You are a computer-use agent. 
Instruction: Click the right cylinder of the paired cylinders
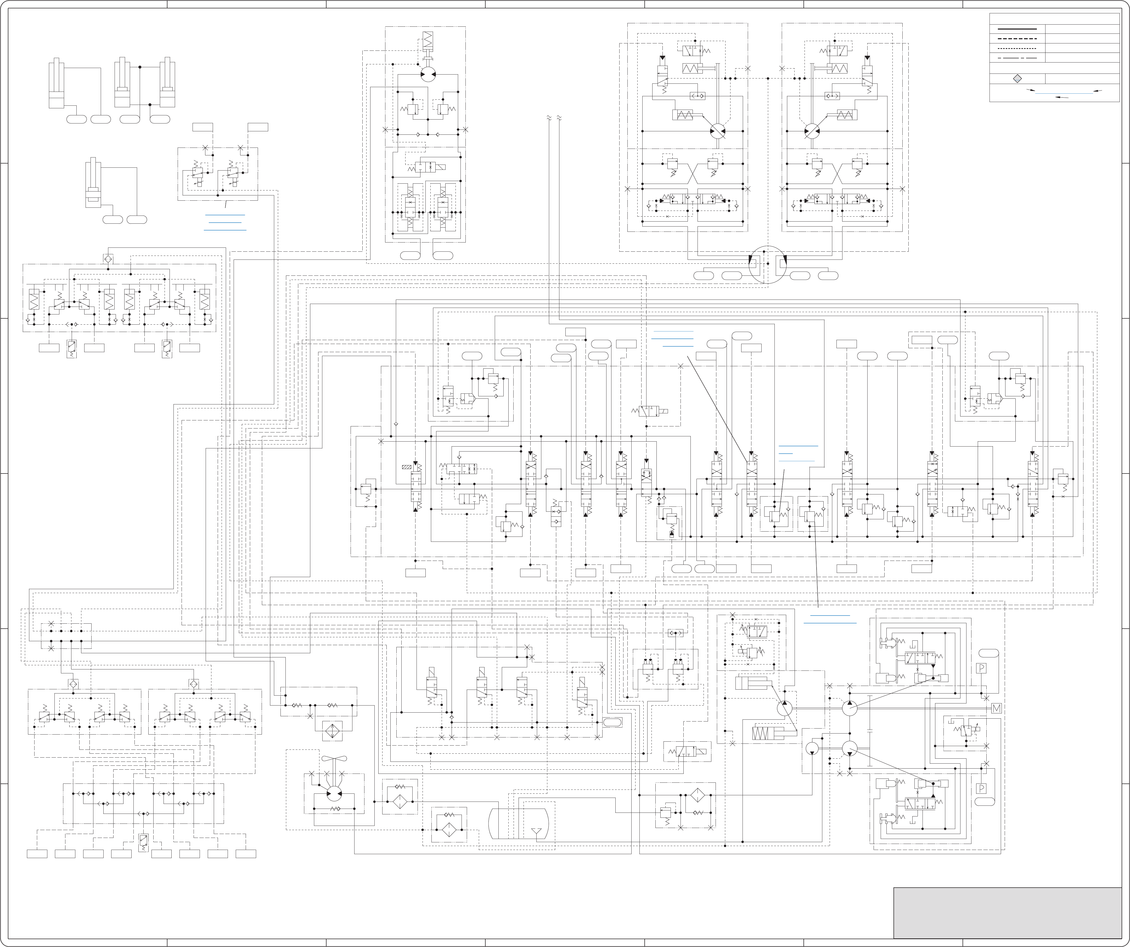(x=167, y=83)
